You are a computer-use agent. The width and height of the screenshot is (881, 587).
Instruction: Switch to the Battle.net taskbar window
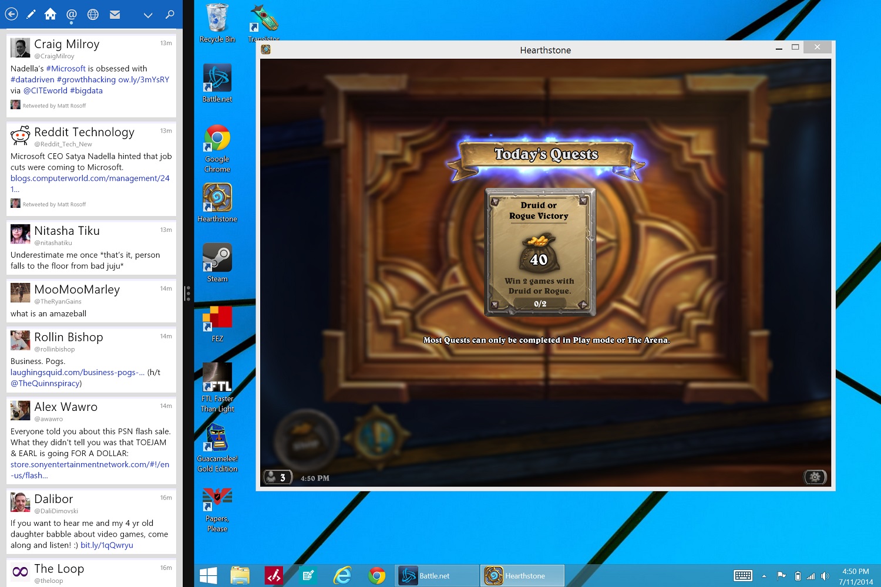pos(437,576)
